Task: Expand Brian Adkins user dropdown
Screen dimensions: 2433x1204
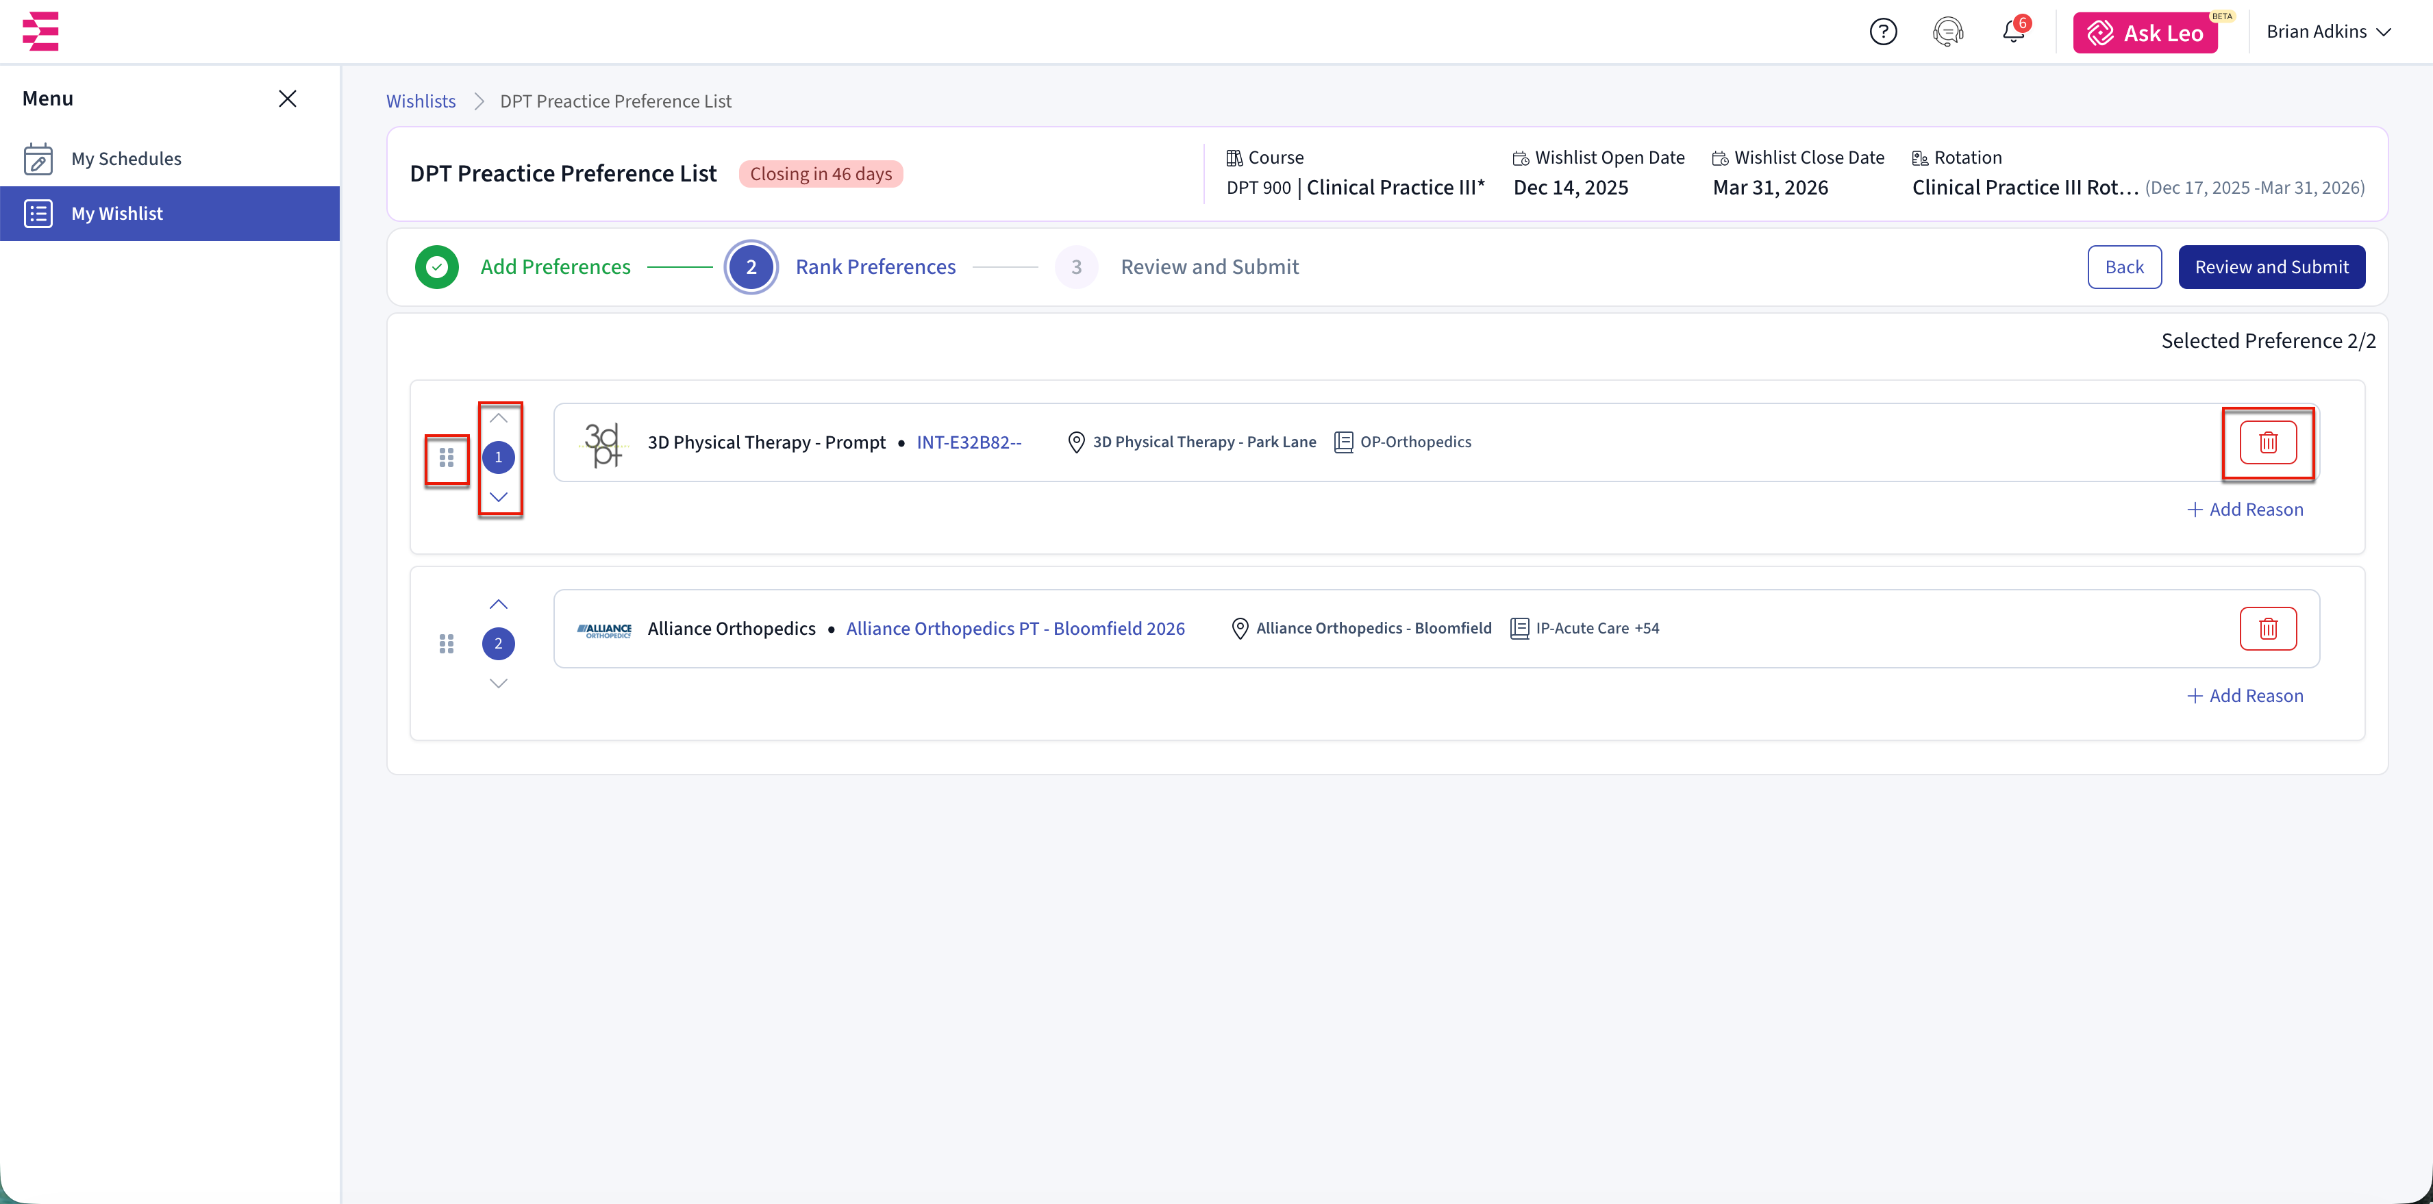Action: pyautogui.click(x=2328, y=32)
